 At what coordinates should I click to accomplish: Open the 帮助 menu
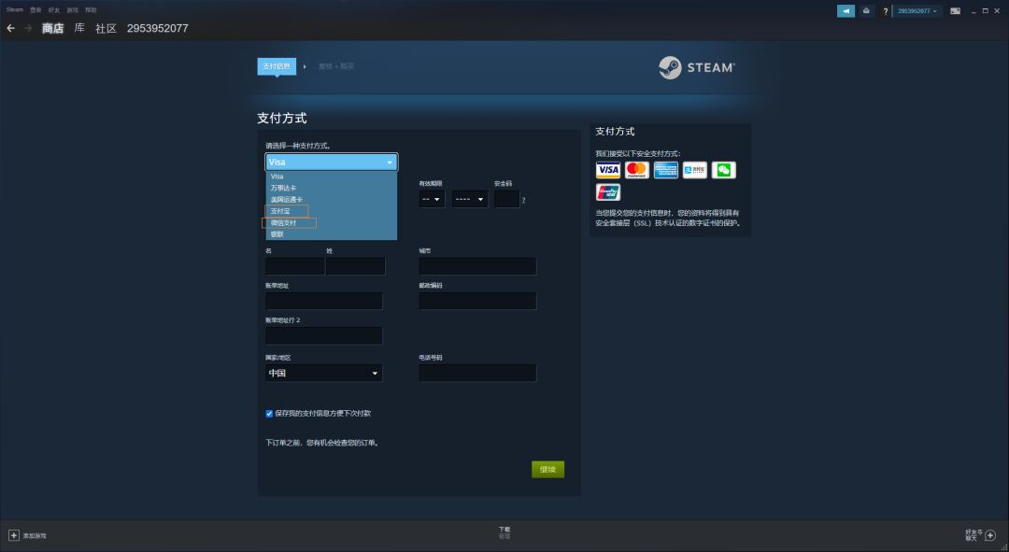pyautogui.click(x=91, y=9)
